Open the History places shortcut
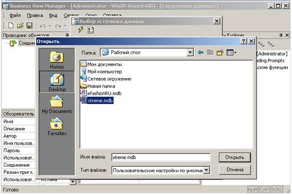The height and width of the screenshot is (195, 292). [57, 60]
